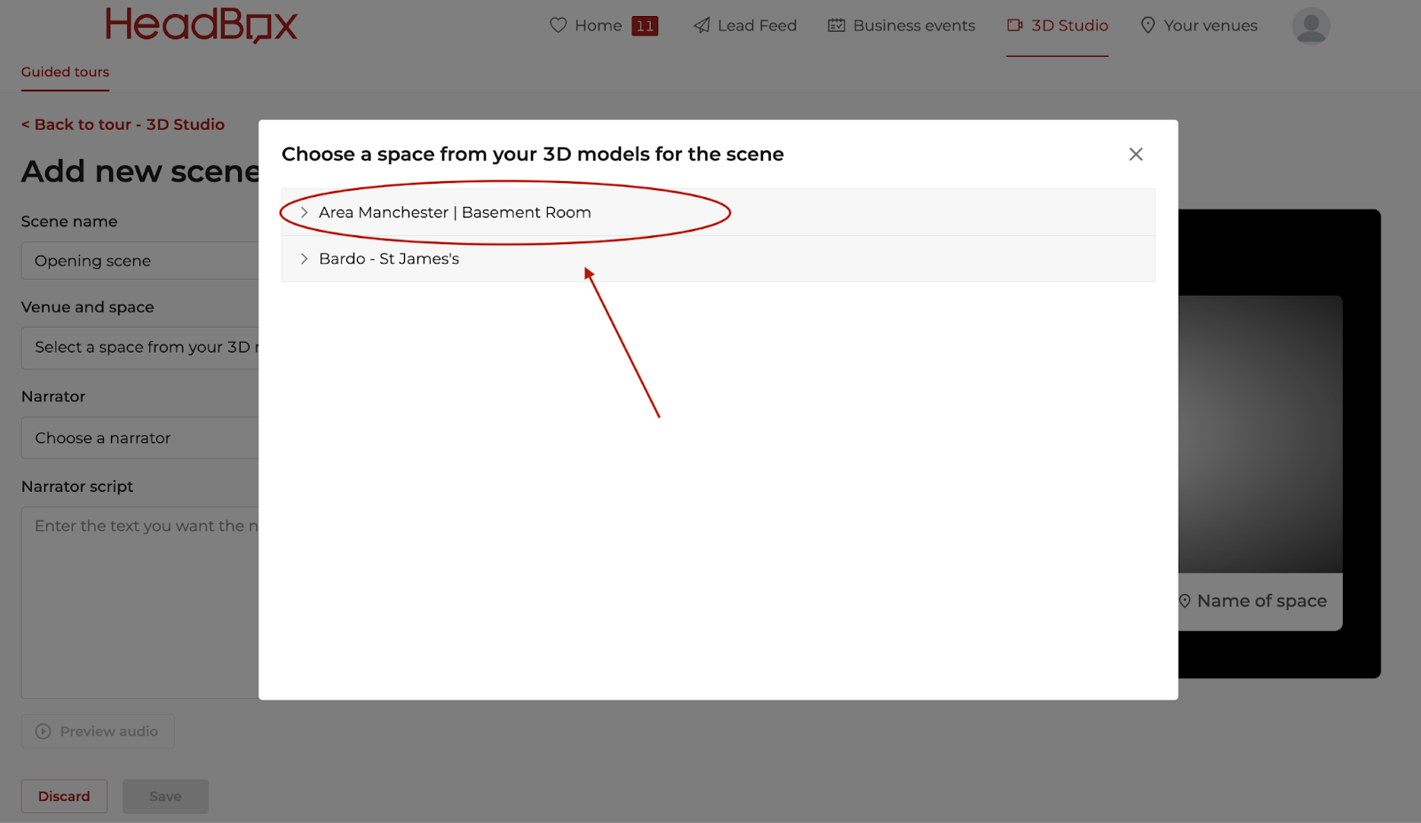Close the choose space dialog
This screenshot has width=1421, height=823.
click(1135, 154)
